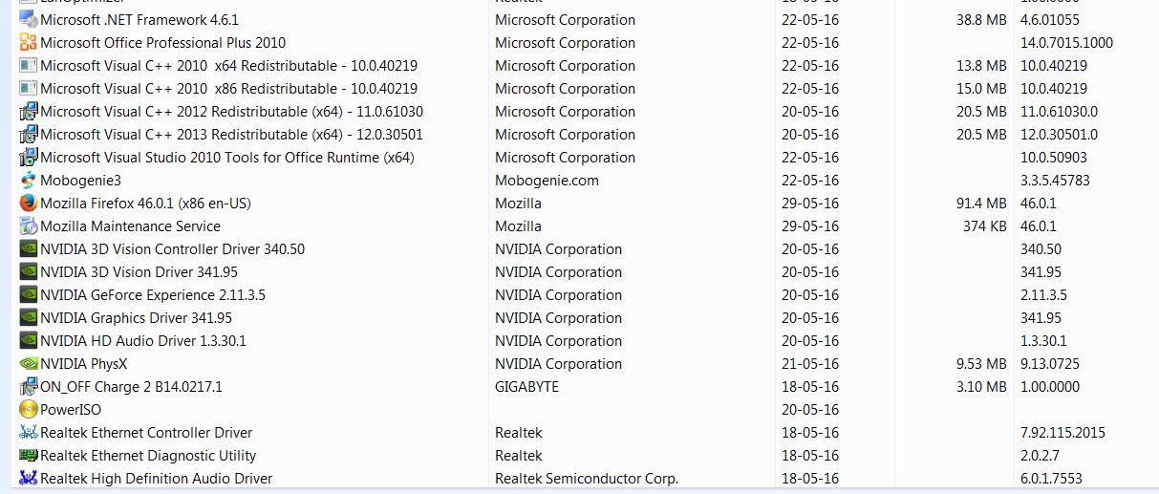Click the 91.4 MB size of Firefox
1159x494 pixels.
click(981, 203)
